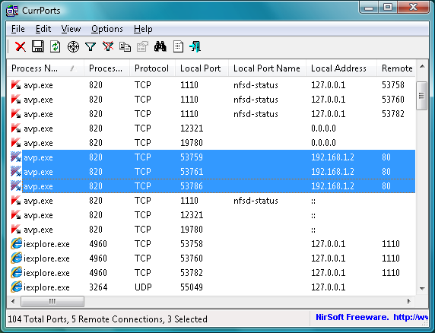Viewport: 435px width, 333px height.
Task: Sort by the Protocol column header
Action: coord(152,68)
